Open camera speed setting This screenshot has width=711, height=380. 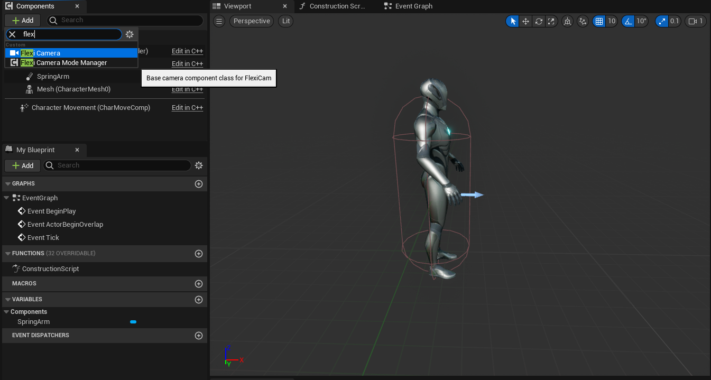tap(695, 21)
